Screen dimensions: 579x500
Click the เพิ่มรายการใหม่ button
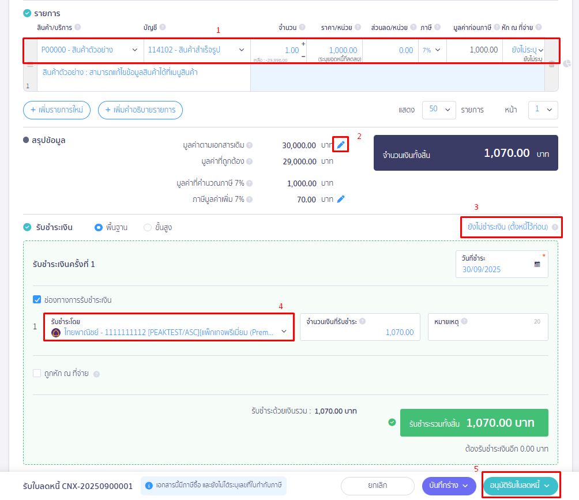[x=57, y=110]
